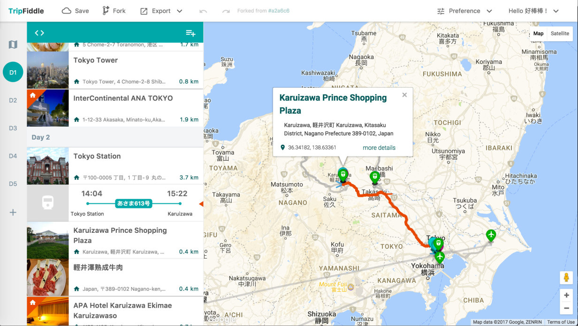Click hotel badge on APA Hotel thumbnail
The width and height of the screenshot is (578, 326).
tap(33, 302)
